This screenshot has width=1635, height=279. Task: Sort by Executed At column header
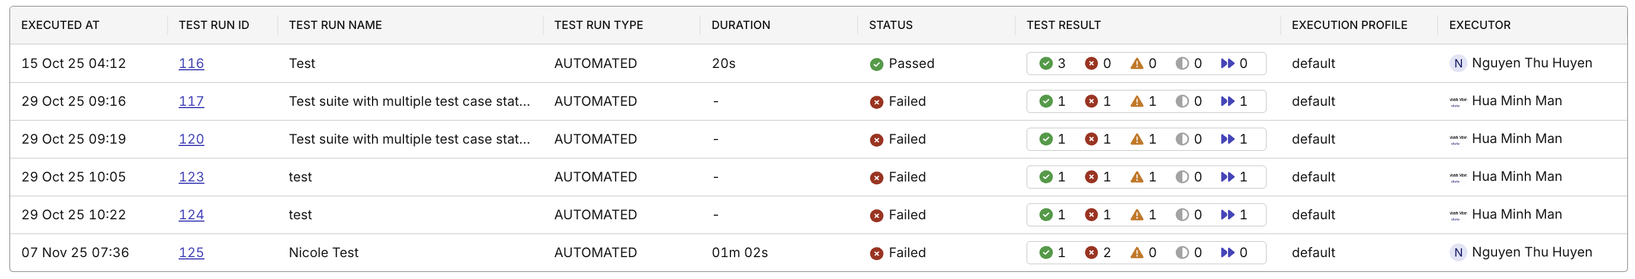click(x=60, y=25)
